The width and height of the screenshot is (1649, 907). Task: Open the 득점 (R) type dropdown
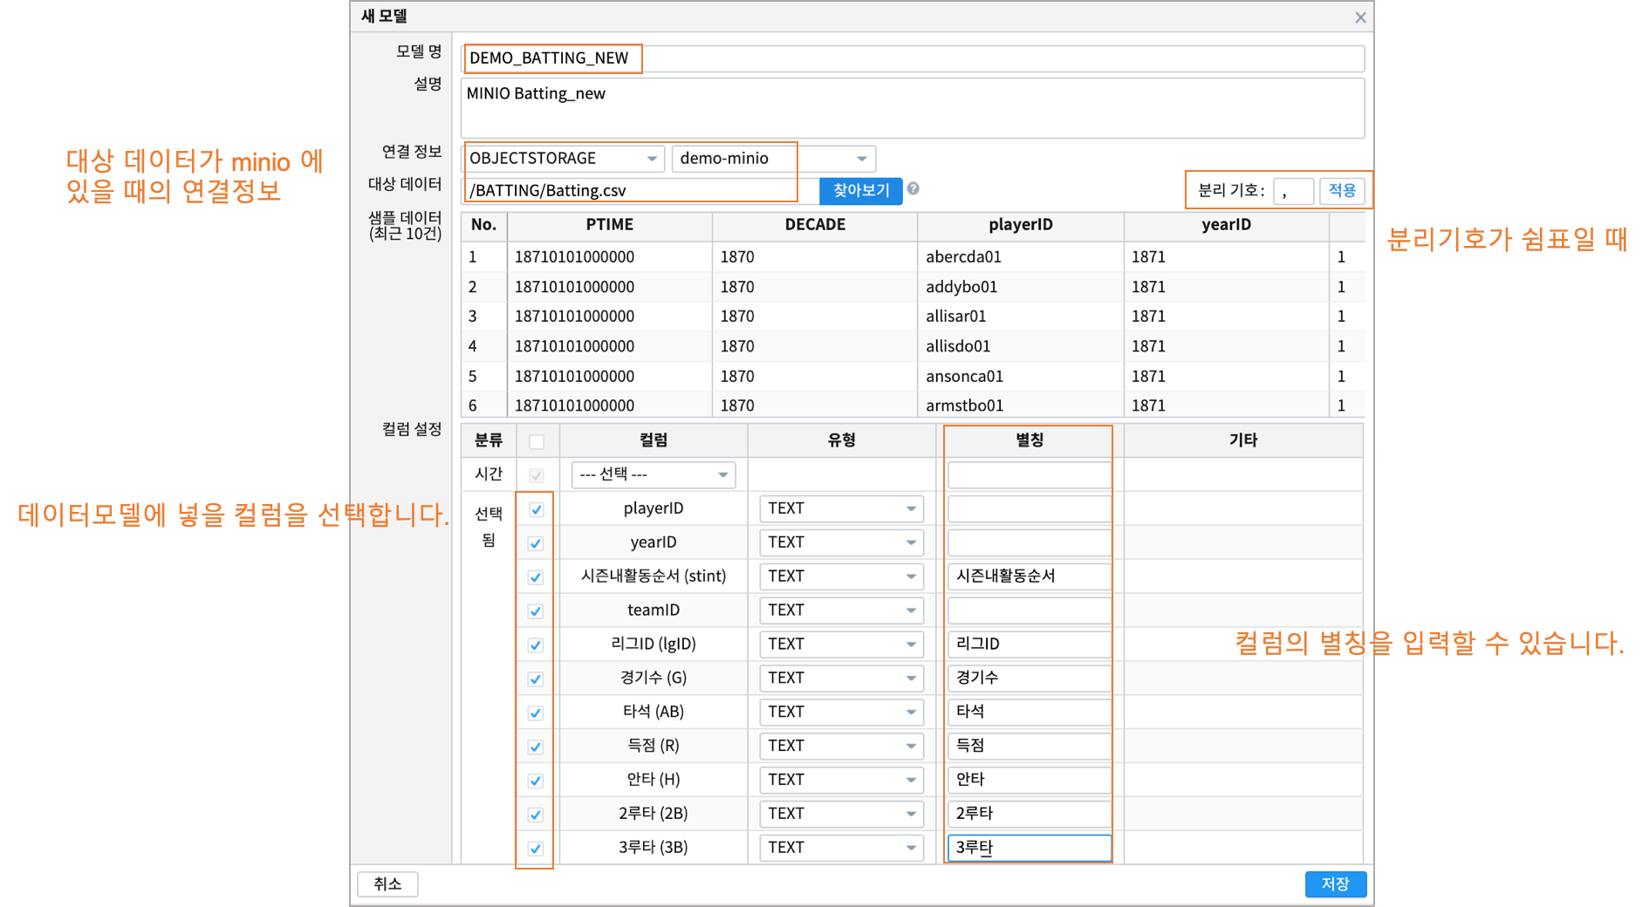point(841,747)
